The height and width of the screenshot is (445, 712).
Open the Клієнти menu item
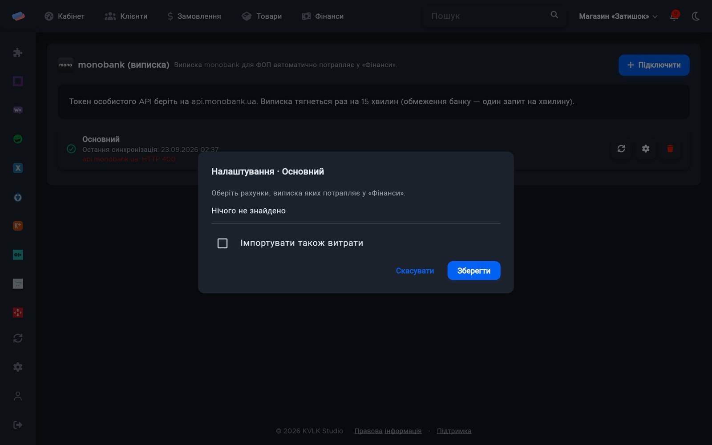click(126, 16)
